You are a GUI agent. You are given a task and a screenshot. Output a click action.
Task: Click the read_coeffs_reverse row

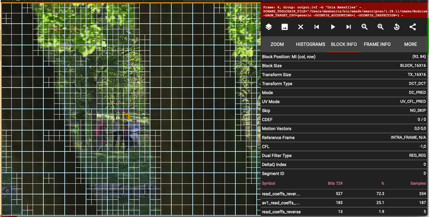(x=344, y=212)
